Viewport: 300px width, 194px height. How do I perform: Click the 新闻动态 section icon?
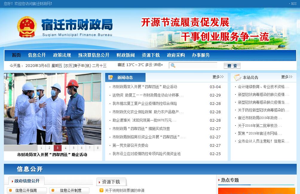point(111,77)
